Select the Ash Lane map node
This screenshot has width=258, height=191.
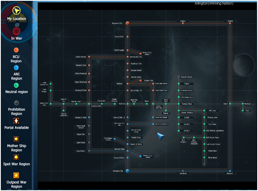(204, 111)
